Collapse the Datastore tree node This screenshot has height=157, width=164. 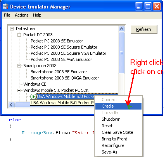click(x=12, y=29)
